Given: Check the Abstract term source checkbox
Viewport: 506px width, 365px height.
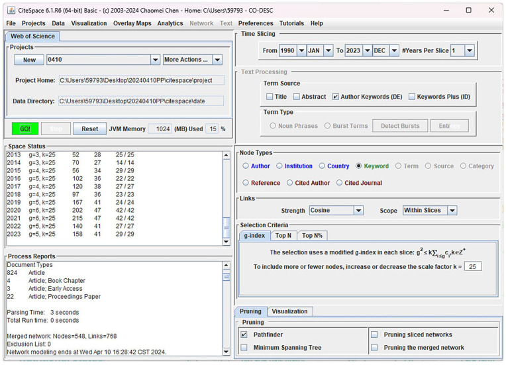Looking at the screenshot, I should pos(297,97).
